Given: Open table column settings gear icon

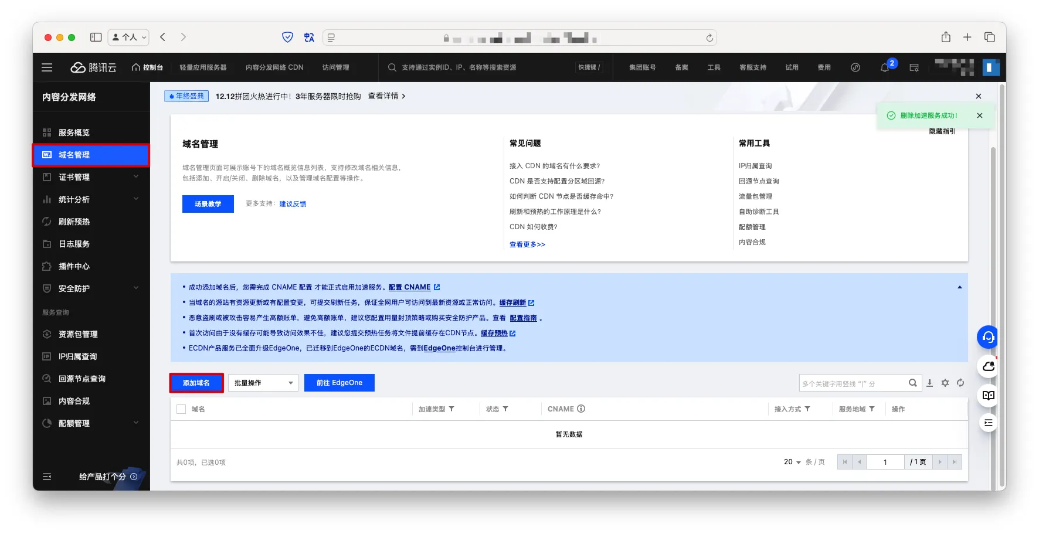Looking at the screenshot, I should click(x=945, y=383).
